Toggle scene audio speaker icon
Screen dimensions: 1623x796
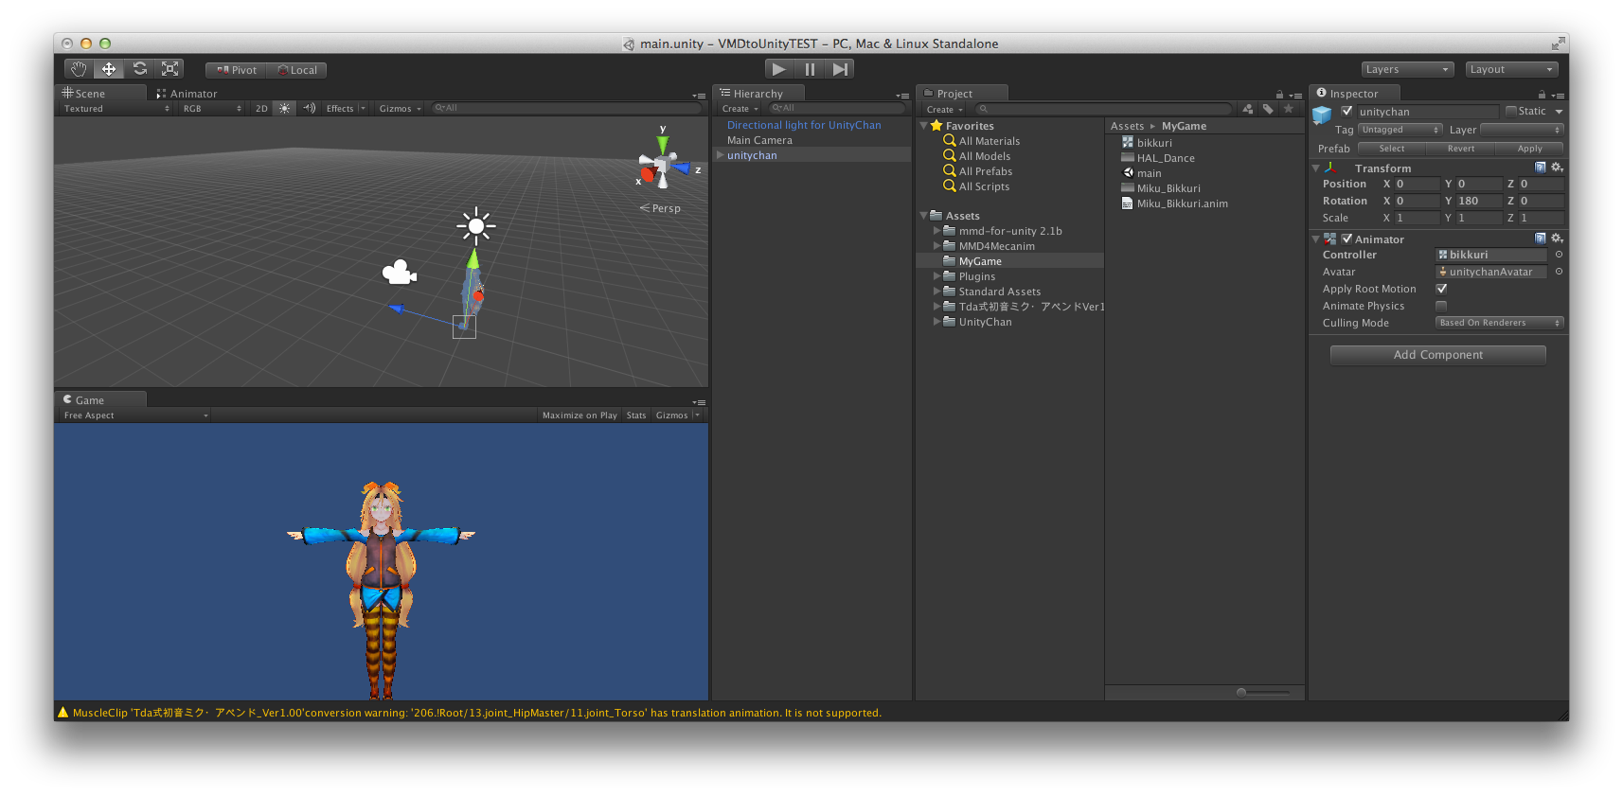(x=309, y=109)
